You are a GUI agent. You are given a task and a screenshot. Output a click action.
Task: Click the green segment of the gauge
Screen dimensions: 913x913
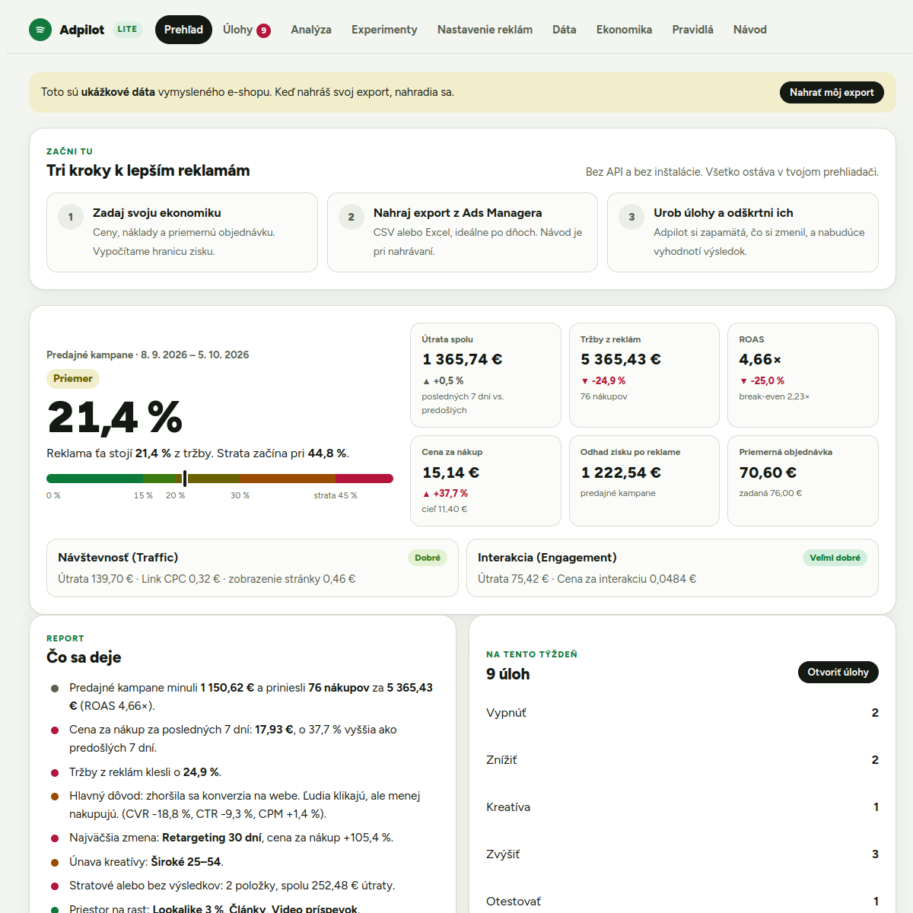[94, 479]
